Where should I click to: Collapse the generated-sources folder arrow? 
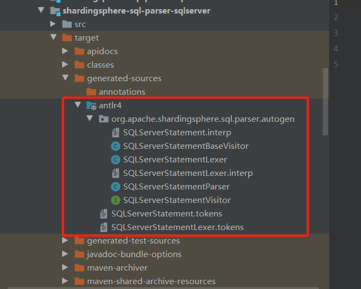click(65, 78)
